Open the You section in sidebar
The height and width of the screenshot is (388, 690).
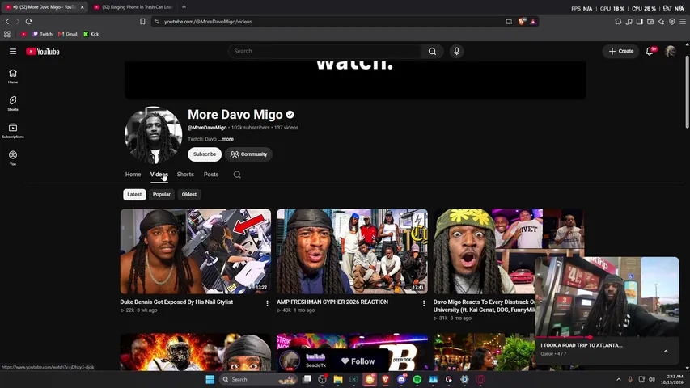tap(13, 158)
